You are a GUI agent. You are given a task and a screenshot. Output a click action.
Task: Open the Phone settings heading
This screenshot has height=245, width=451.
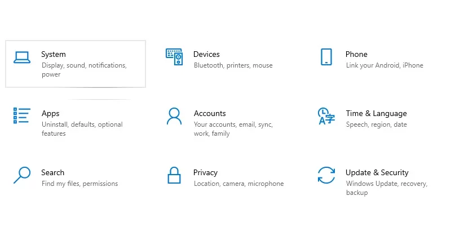tap(356, 54)
